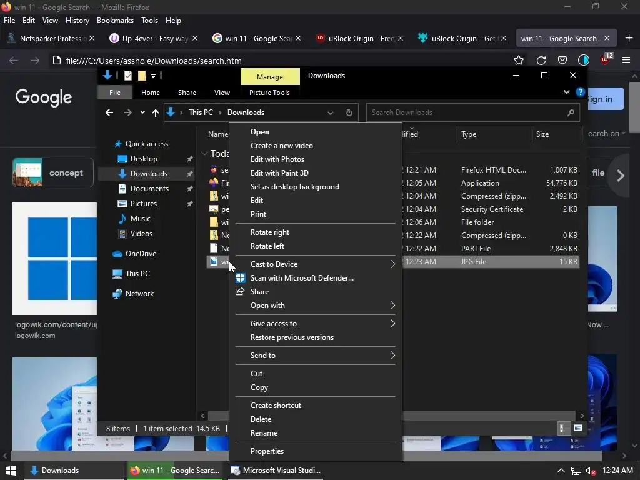
Task: Open Firefox History menu
Action: [77, 21]
